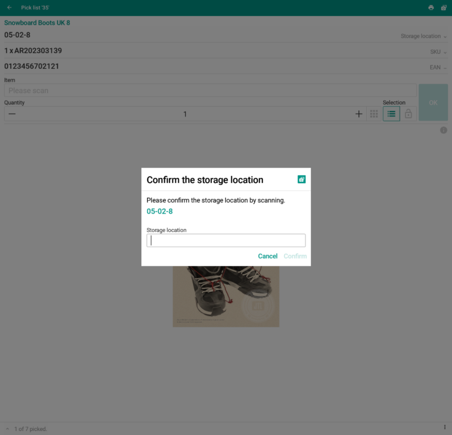Expand picked list arrow at bottom left
This screenshot has height=435, width=452.
(8, 429)
